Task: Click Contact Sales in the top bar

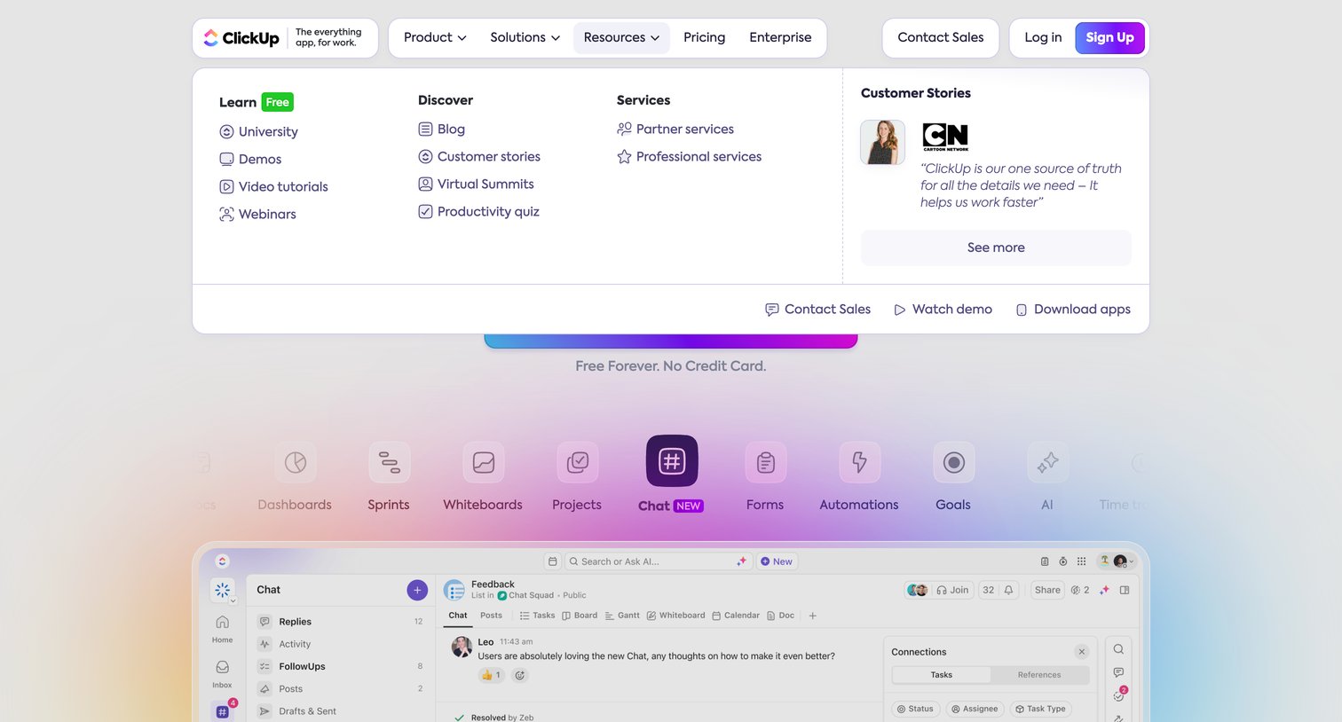Action: 940,37
